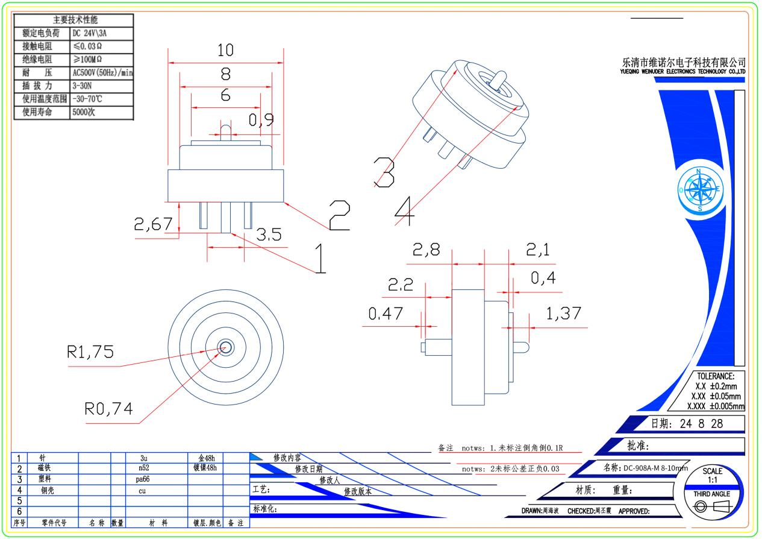
Task: Click the 工艺: field
Action: (x=261, y=489)
